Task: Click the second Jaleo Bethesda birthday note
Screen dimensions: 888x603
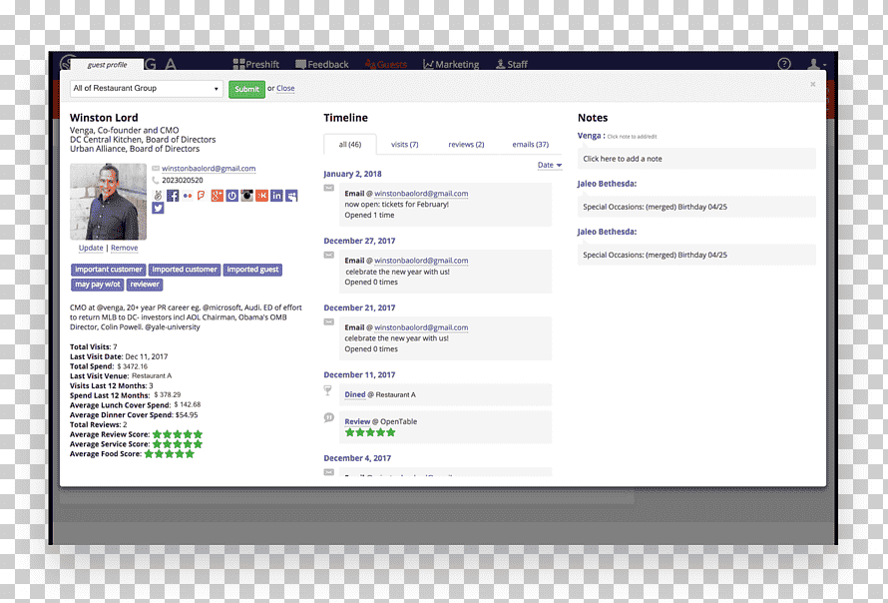Action: [x=696, y=255]
